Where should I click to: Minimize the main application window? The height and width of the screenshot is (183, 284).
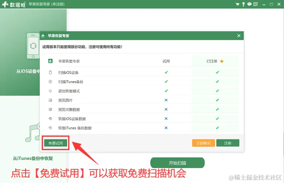point(264,4)
